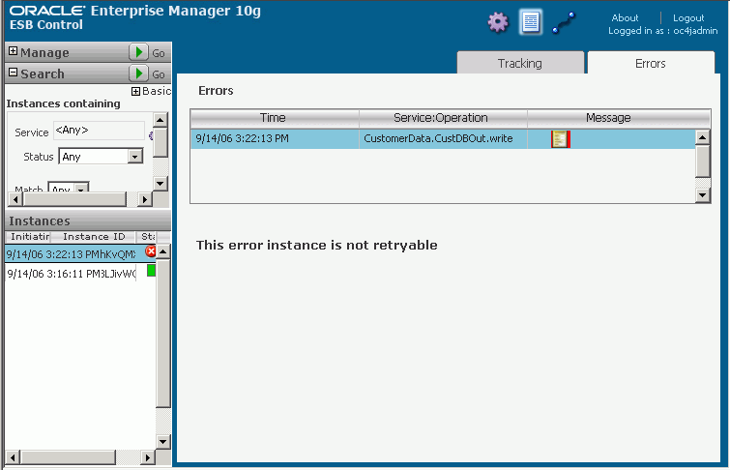Expand the Manage panel
This screenshot has width=730, height=470.
click(x=13, y=51)
